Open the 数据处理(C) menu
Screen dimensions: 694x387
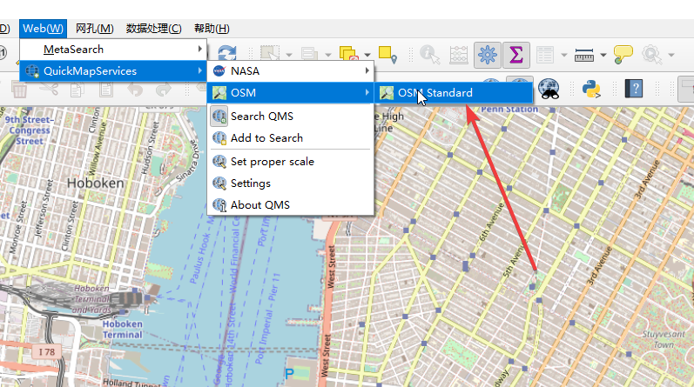pyautogui.click(x=153, y=29)
